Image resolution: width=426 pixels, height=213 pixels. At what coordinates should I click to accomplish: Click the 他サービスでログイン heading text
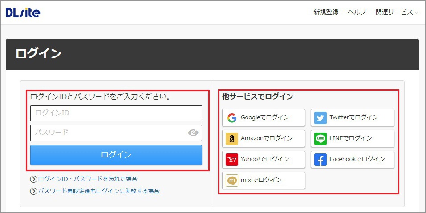click(258, 96)
